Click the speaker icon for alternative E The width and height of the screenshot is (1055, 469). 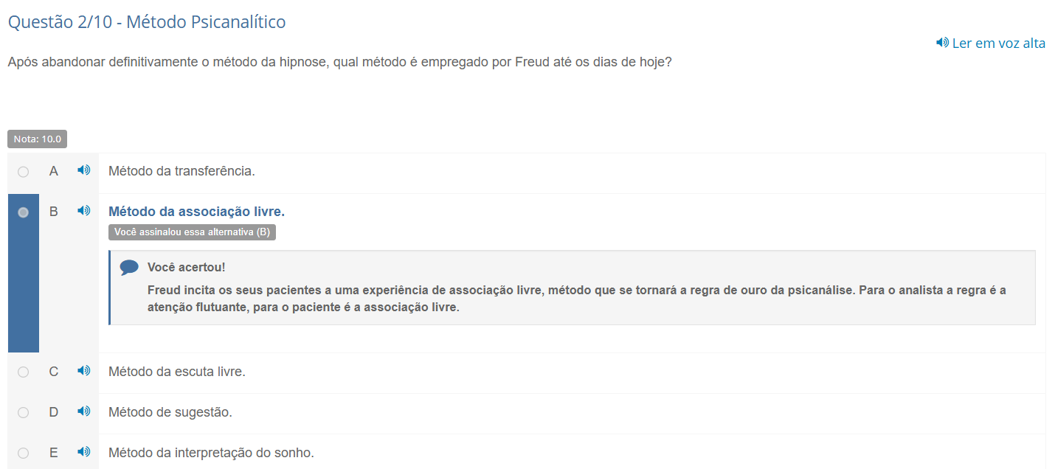pyautogui.click(x=84, y=452)
